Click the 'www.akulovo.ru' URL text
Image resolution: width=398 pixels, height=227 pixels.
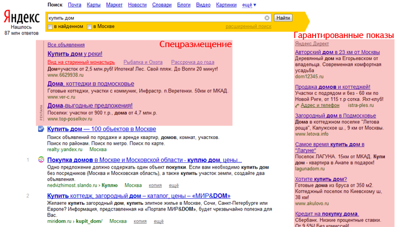[312, 203]
